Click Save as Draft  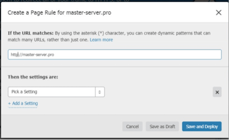pyautogui.click(x=162, y=127)
